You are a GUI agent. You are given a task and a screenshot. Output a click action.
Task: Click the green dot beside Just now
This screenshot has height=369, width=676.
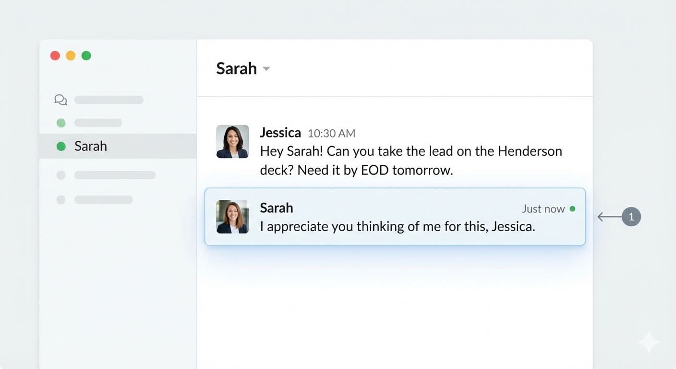[572, 209]
